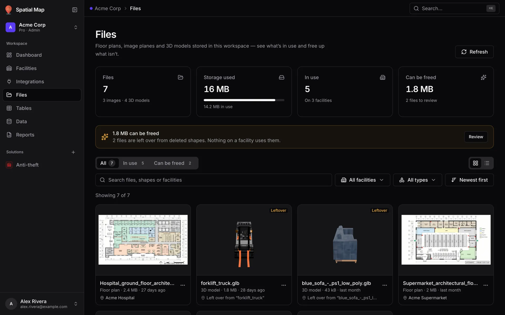The height and width of the screenshot is (315, 505).
Task: Open the Anti-theft solution
Action: coord(42,165)
